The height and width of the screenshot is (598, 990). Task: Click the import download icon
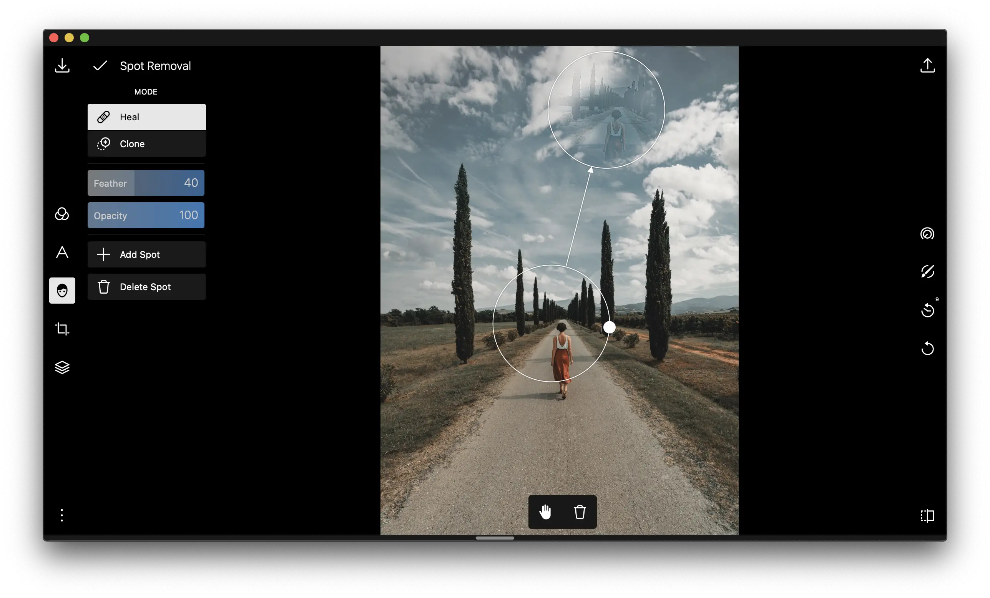62,65
